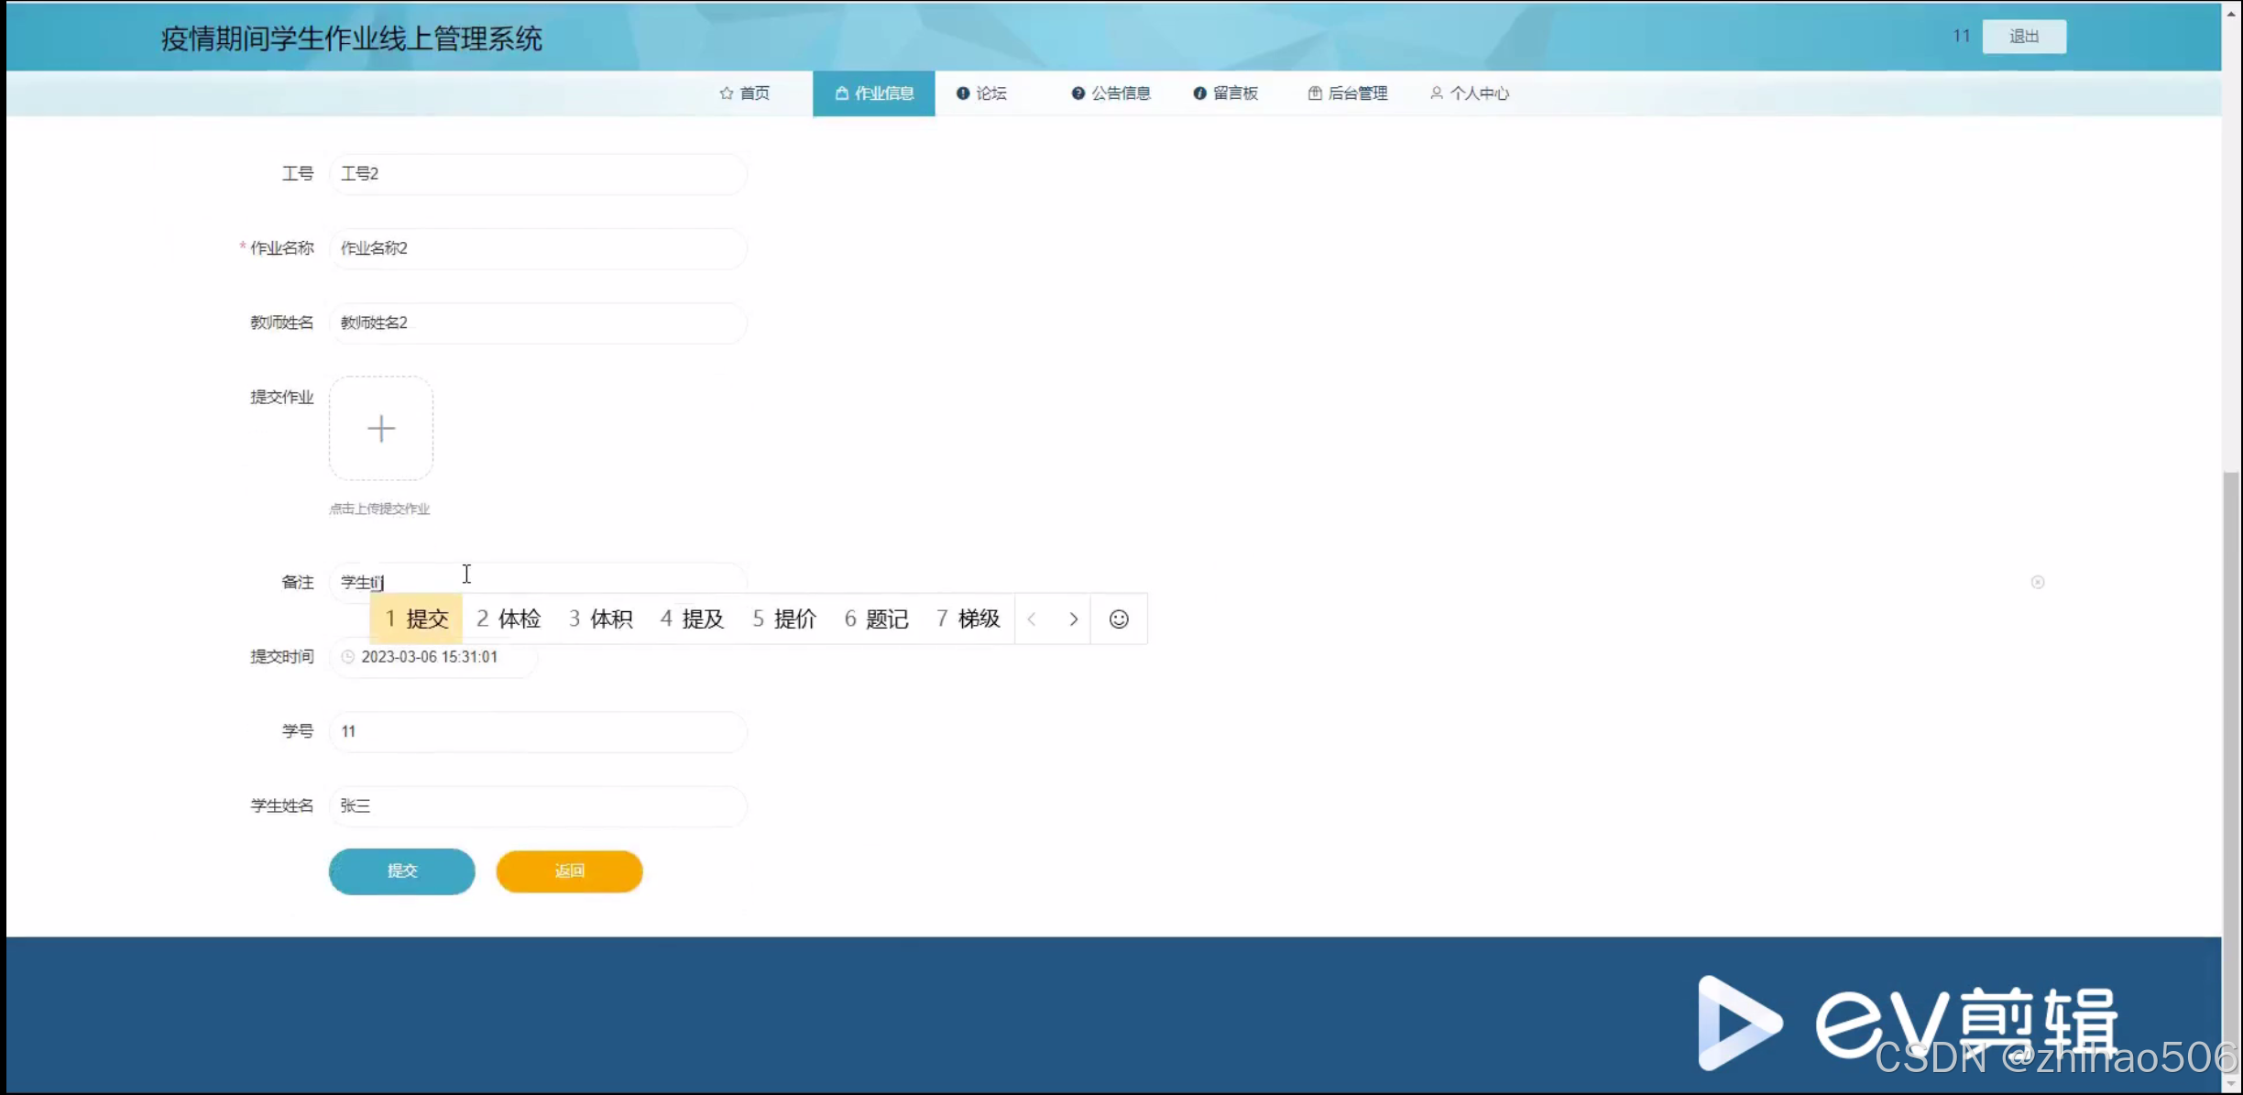Click the small circled X icon at right
The width and height of the screenshot is (2243, 1095).
[x=2038, y=583]
